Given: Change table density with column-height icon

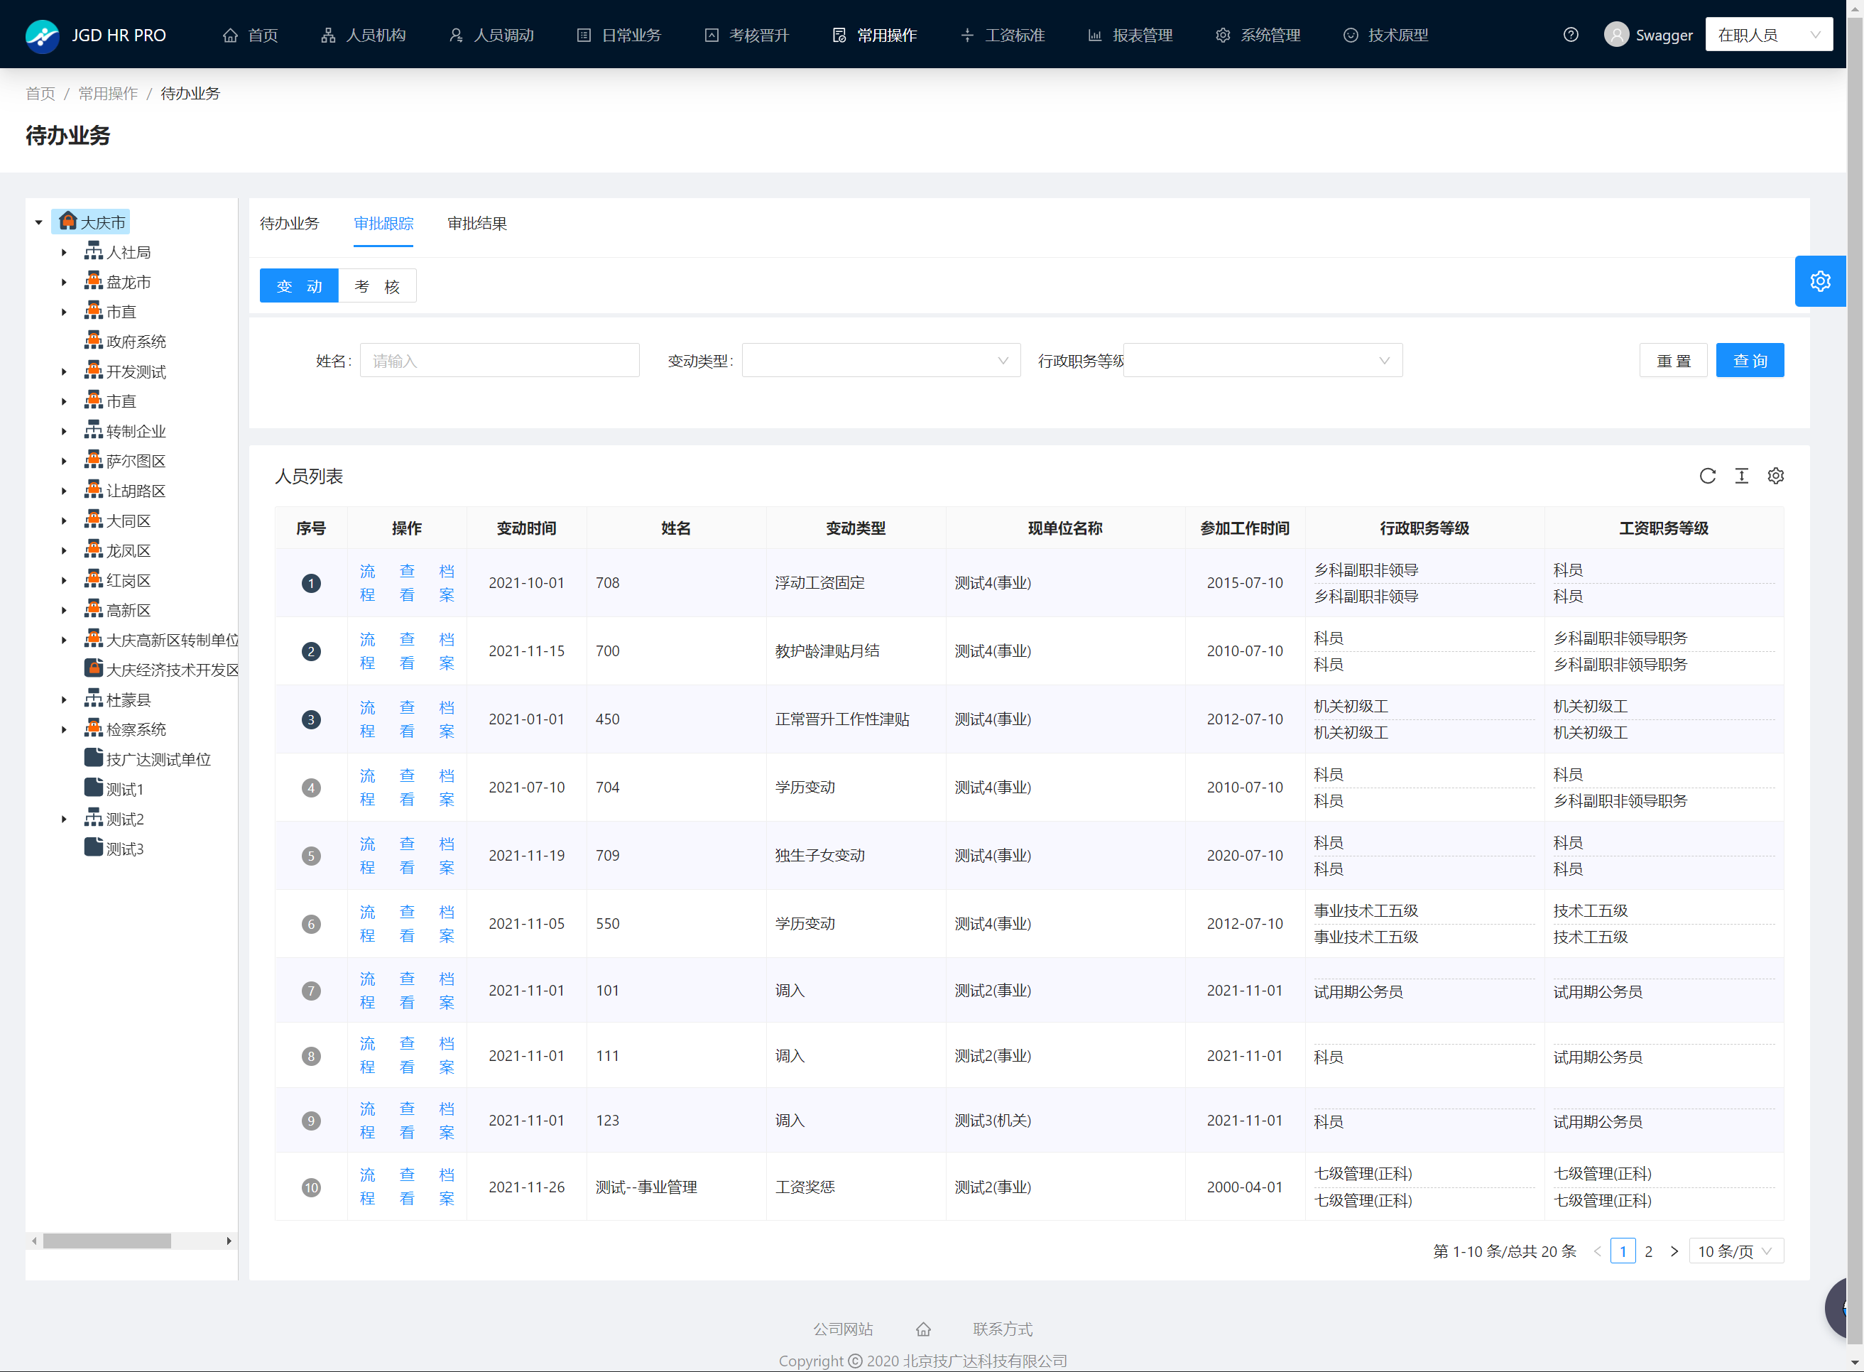Looking at the screenshot, I should click(x=1741, y=476).
